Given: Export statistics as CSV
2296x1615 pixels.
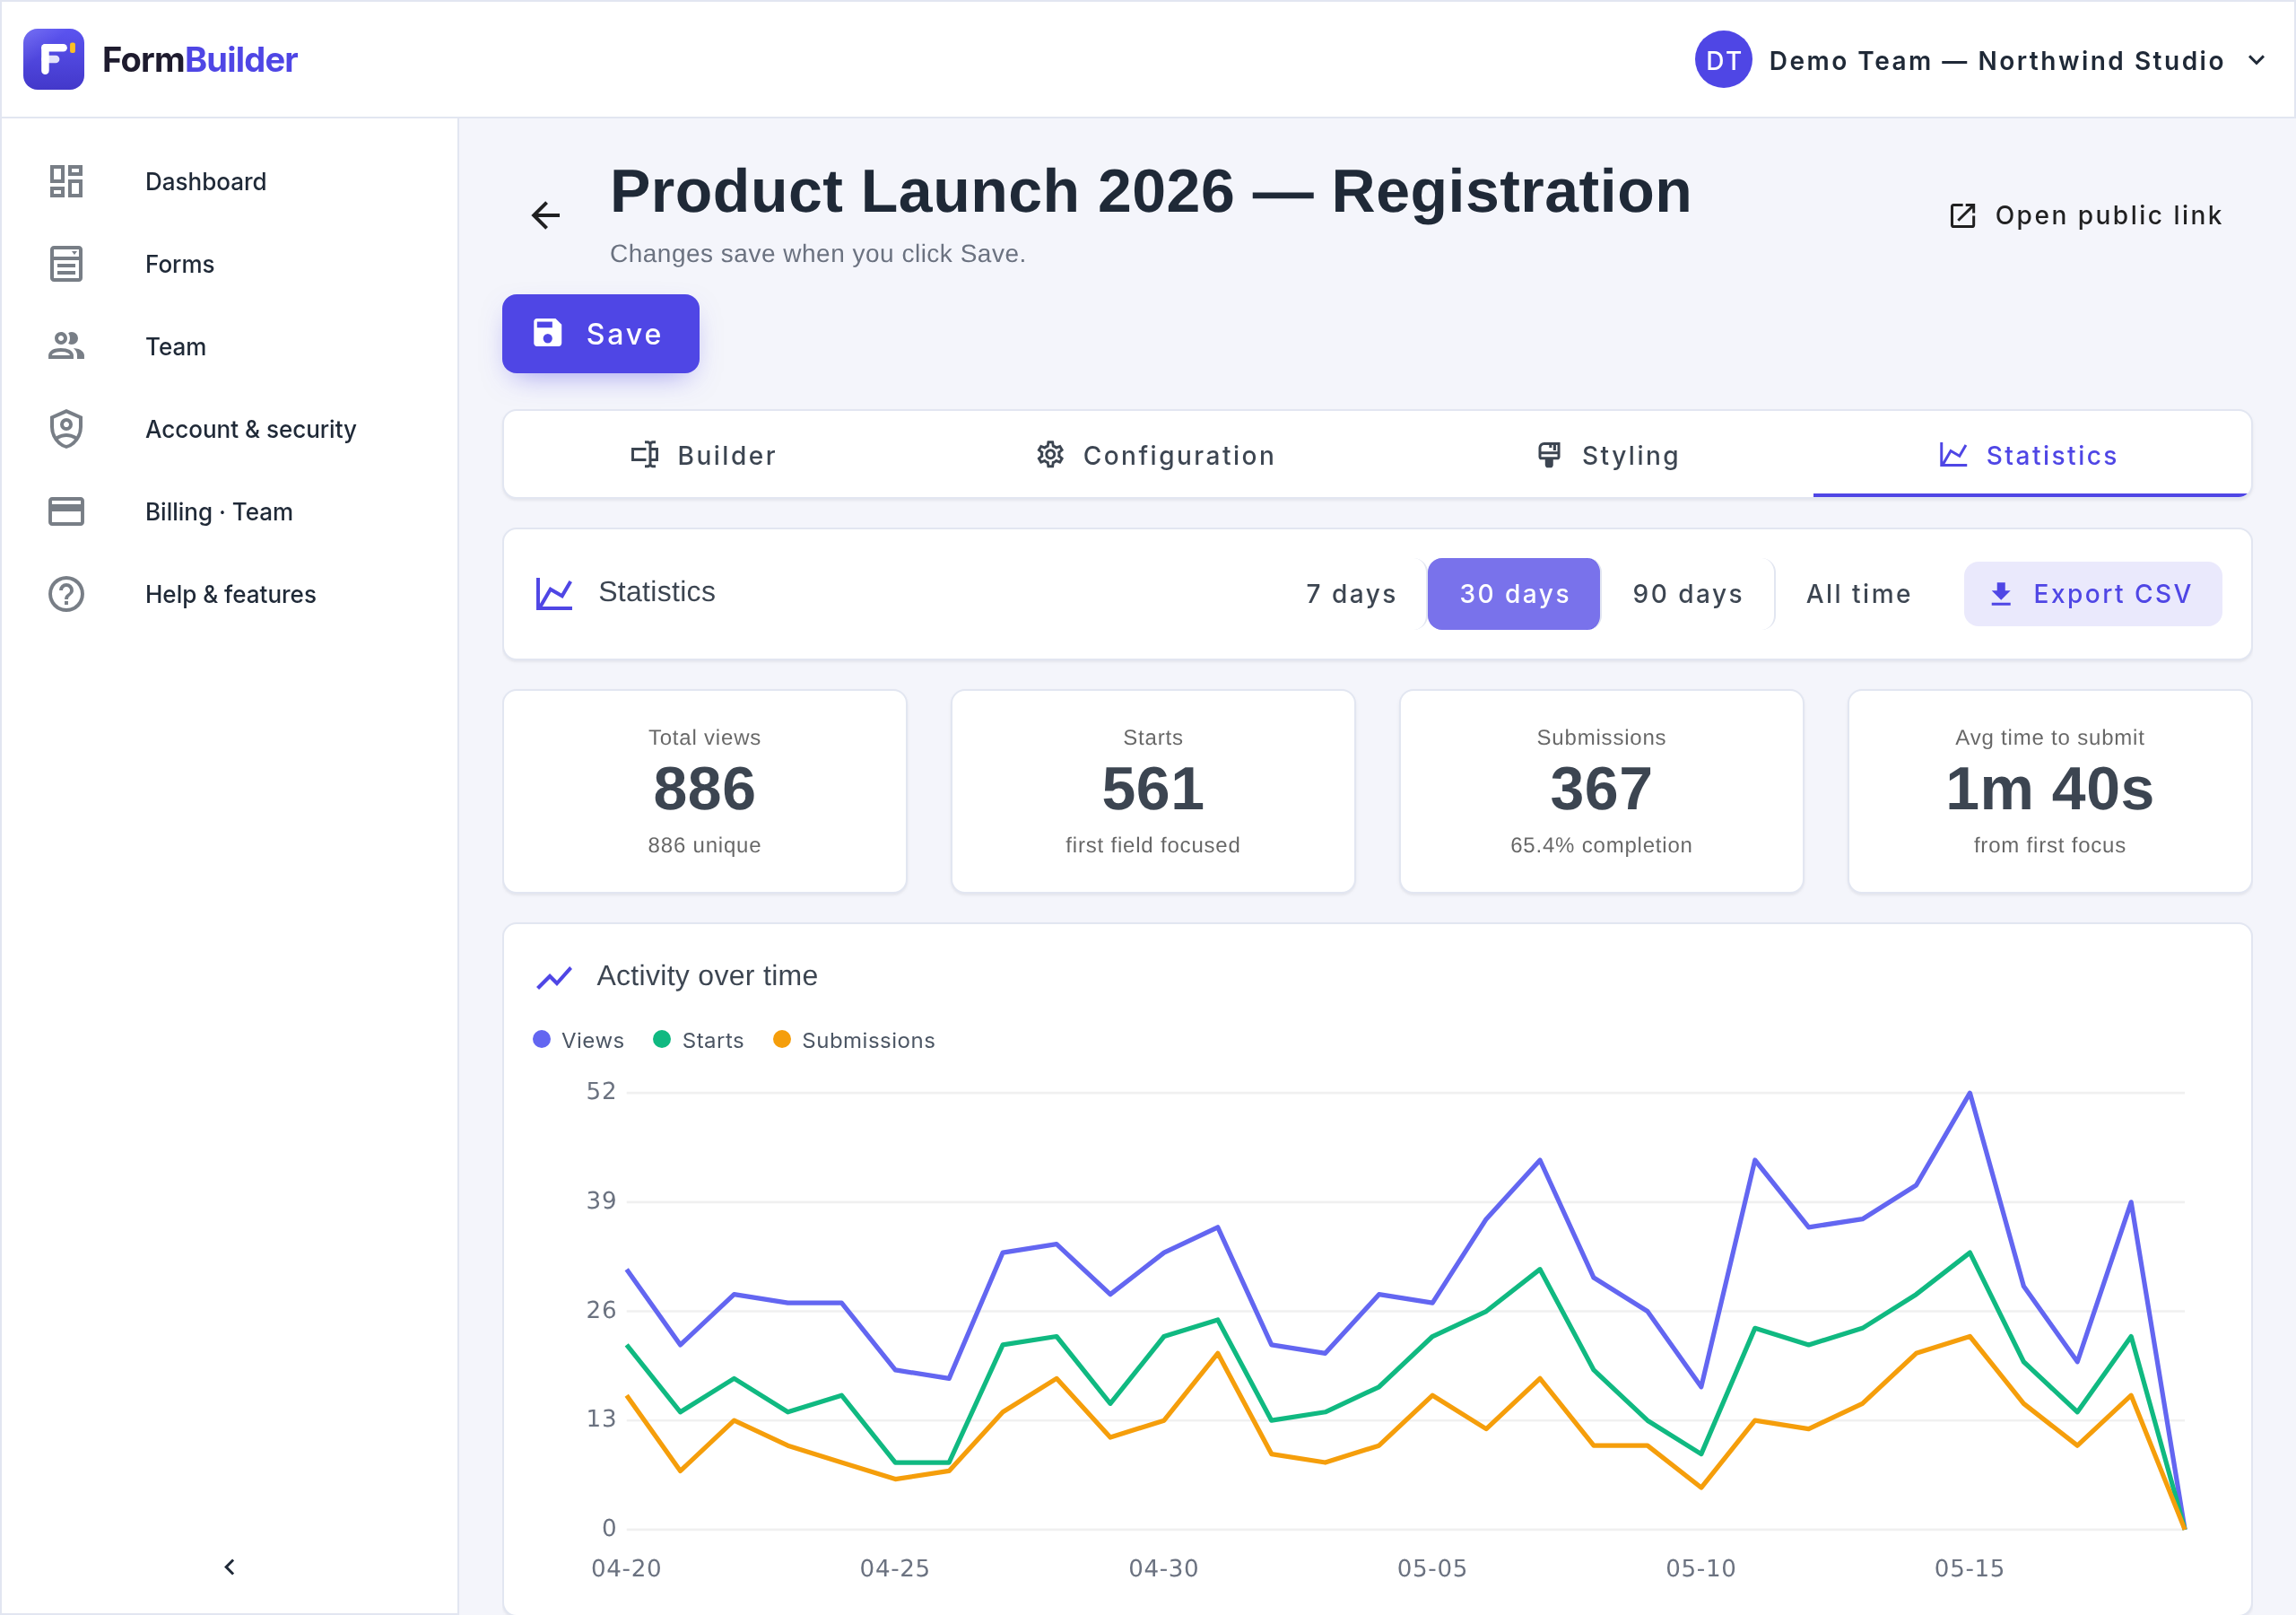Looking at the screenshot, I should pos(2093,593).
